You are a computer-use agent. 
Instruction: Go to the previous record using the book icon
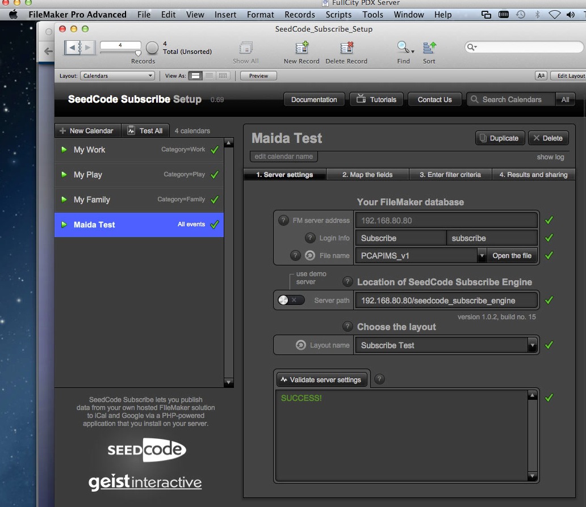point(72,48)
